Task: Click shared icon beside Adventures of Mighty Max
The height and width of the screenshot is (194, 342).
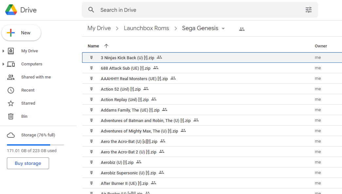Action: (x=183, y=131)
